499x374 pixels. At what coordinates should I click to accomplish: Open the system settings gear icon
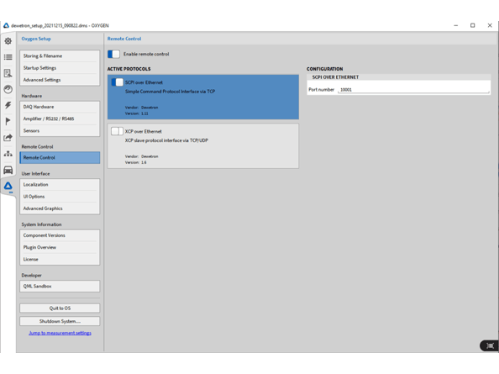pyautogui.click(x=8, y=41)
